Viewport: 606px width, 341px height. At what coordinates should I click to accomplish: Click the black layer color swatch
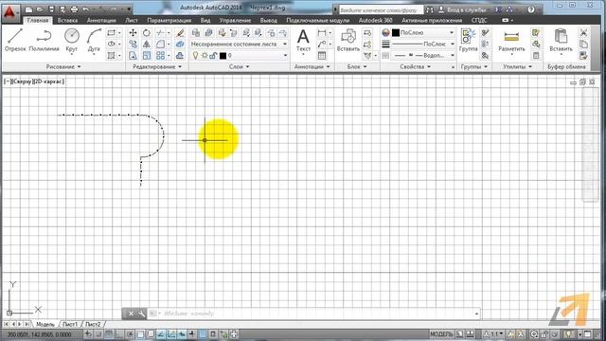point(223,56)
